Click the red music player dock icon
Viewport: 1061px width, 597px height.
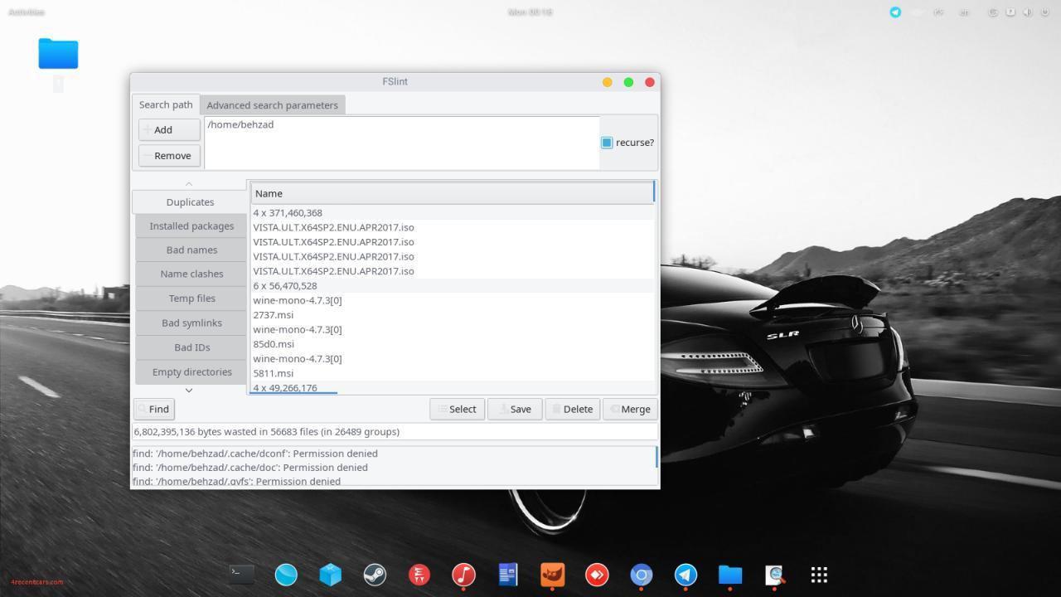point(463,575)
